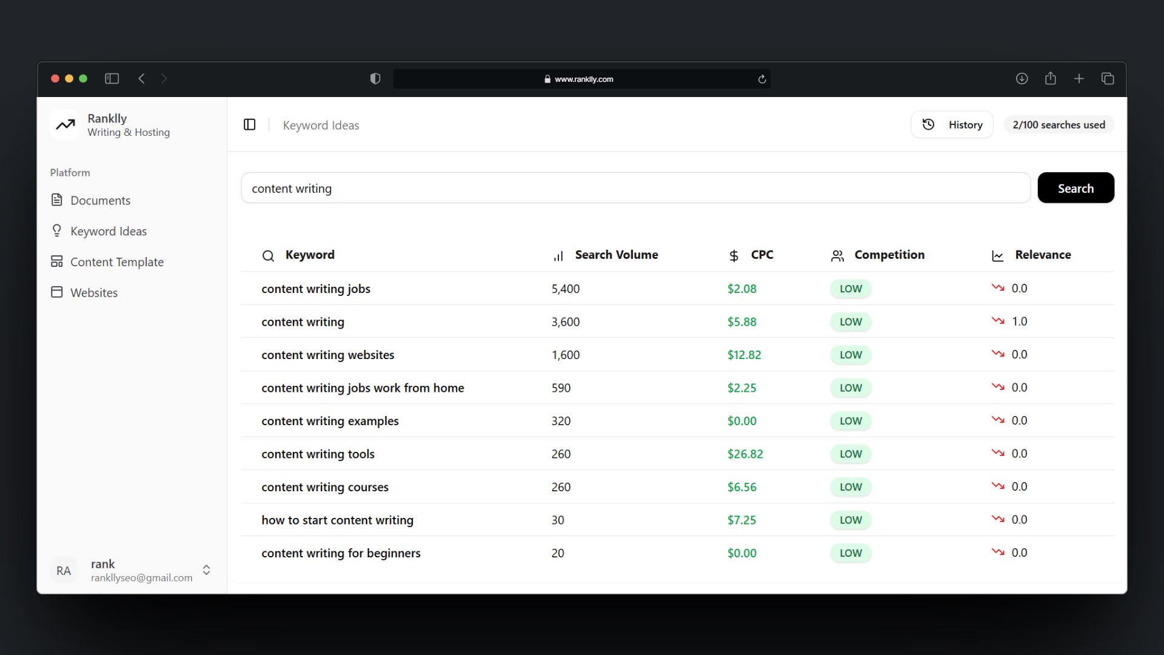Click the browser back arrow
The width and height of the screenshot is (1164, 655).
point(141,79)
